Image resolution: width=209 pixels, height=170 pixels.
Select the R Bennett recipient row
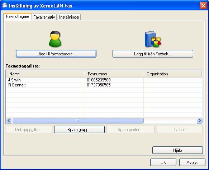(x=104, y=85)
